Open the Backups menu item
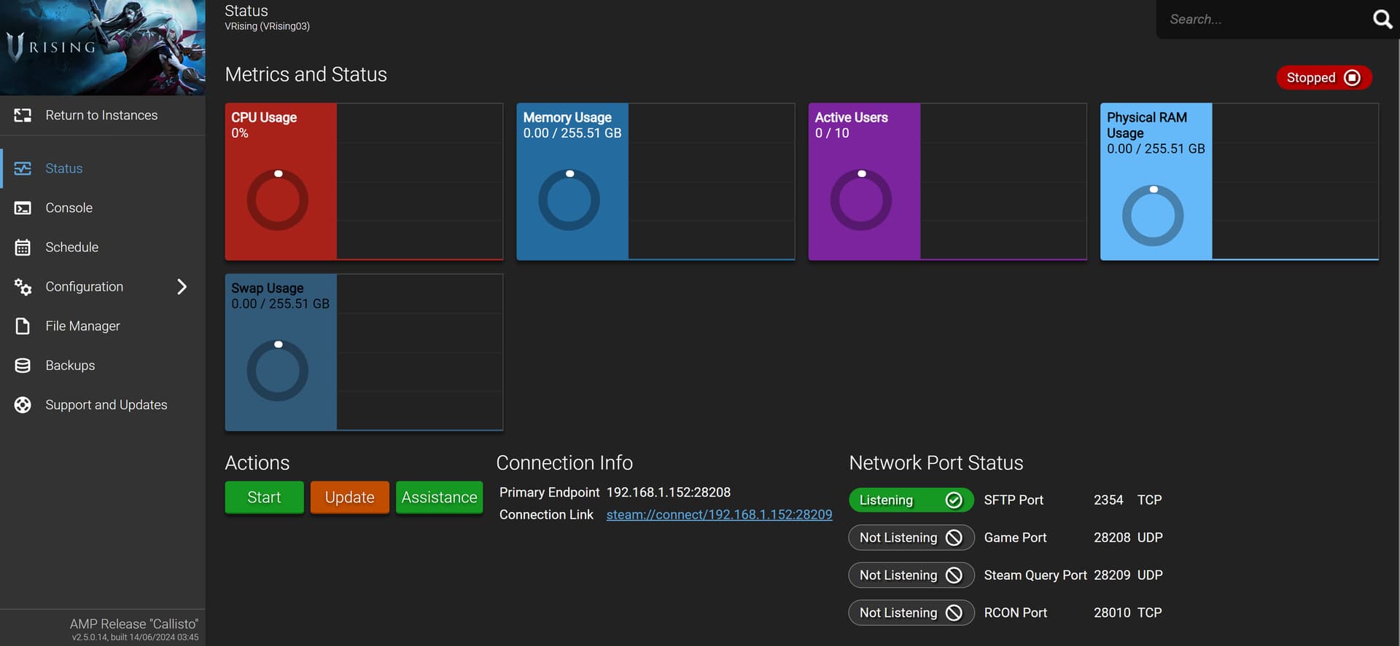The image size is (1400, 646). (x=70, y=366)
